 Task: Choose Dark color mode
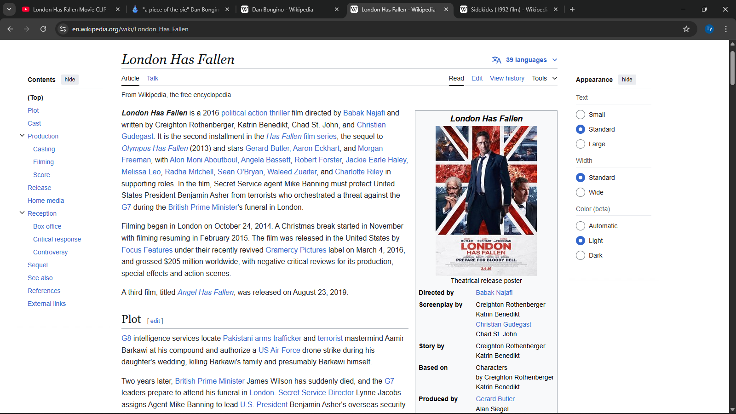point(581,255)
